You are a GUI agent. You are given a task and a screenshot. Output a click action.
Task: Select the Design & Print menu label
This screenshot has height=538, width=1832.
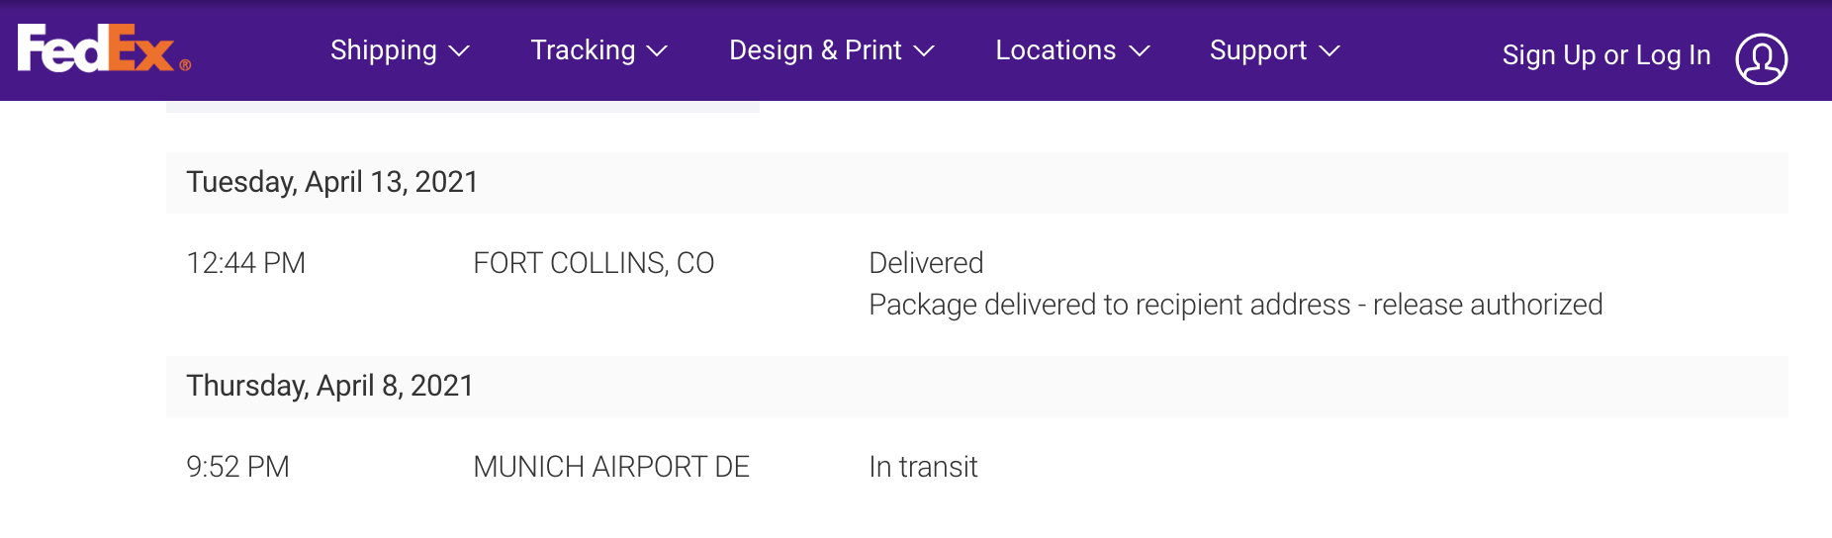point(815,50)
